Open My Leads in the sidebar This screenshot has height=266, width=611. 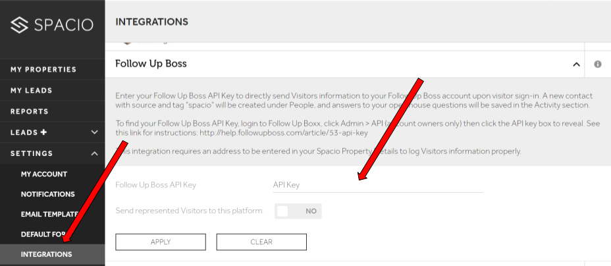pyautogui.click(x=52, y=90)
